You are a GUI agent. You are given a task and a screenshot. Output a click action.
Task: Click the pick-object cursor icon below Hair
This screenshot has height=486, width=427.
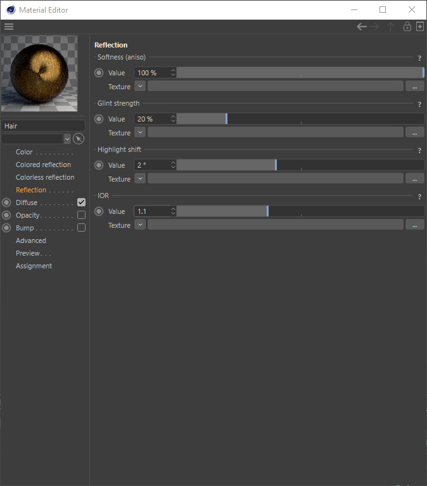79,139
